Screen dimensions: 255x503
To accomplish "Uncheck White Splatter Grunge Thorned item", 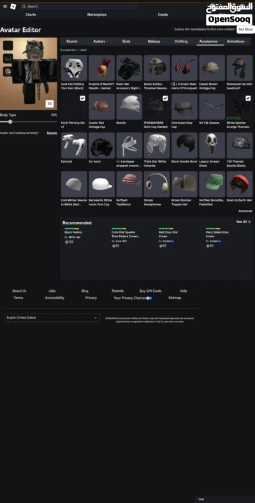I will (x=248, y=98).
